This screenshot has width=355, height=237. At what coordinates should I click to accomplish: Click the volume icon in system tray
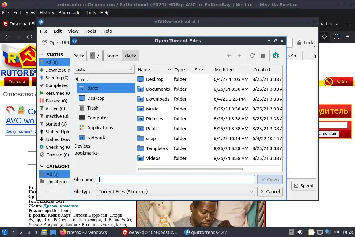click(300, 232)
